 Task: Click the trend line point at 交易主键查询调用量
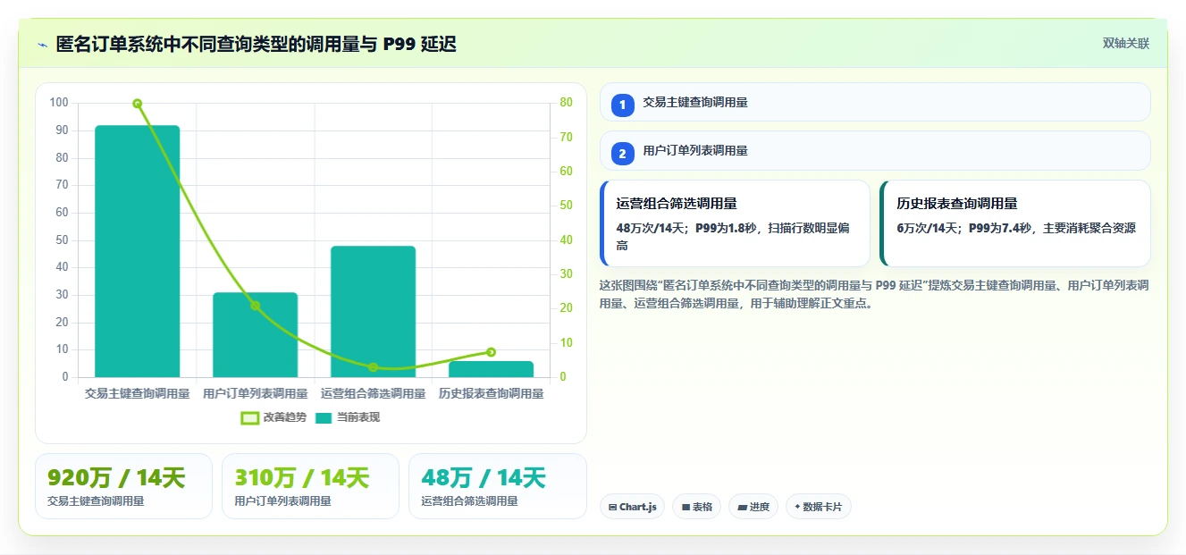click(x=137, y=104)
